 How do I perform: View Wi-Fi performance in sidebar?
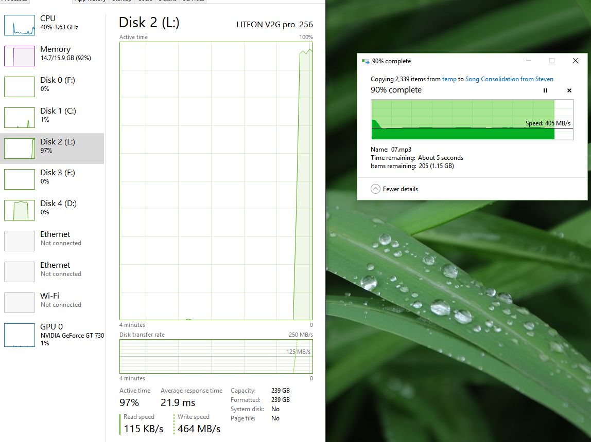click(52, 302)
